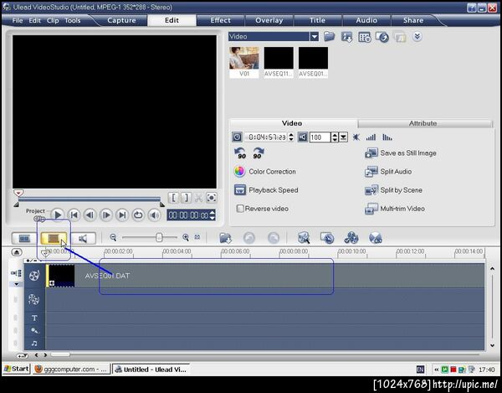502x393 pixels.
Task: Open the Edit menu
Action: 34,20
